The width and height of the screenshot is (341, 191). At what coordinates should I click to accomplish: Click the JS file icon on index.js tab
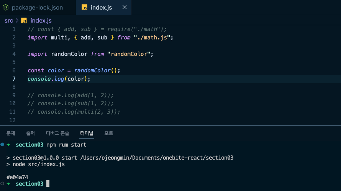[84, 7]
